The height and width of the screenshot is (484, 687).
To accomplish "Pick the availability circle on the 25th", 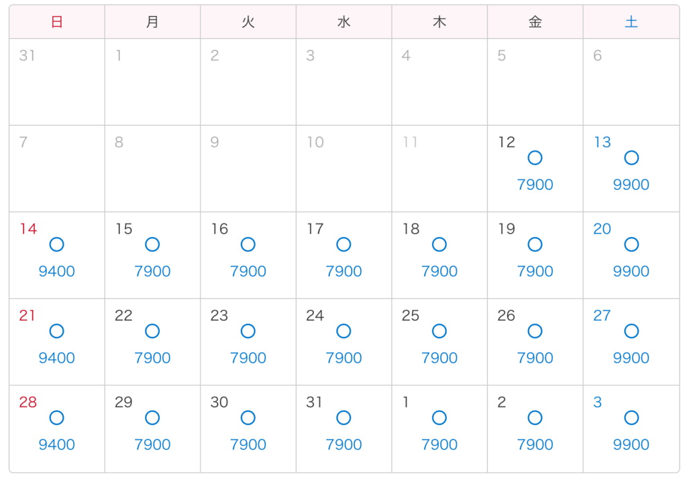I will (439, 331).
